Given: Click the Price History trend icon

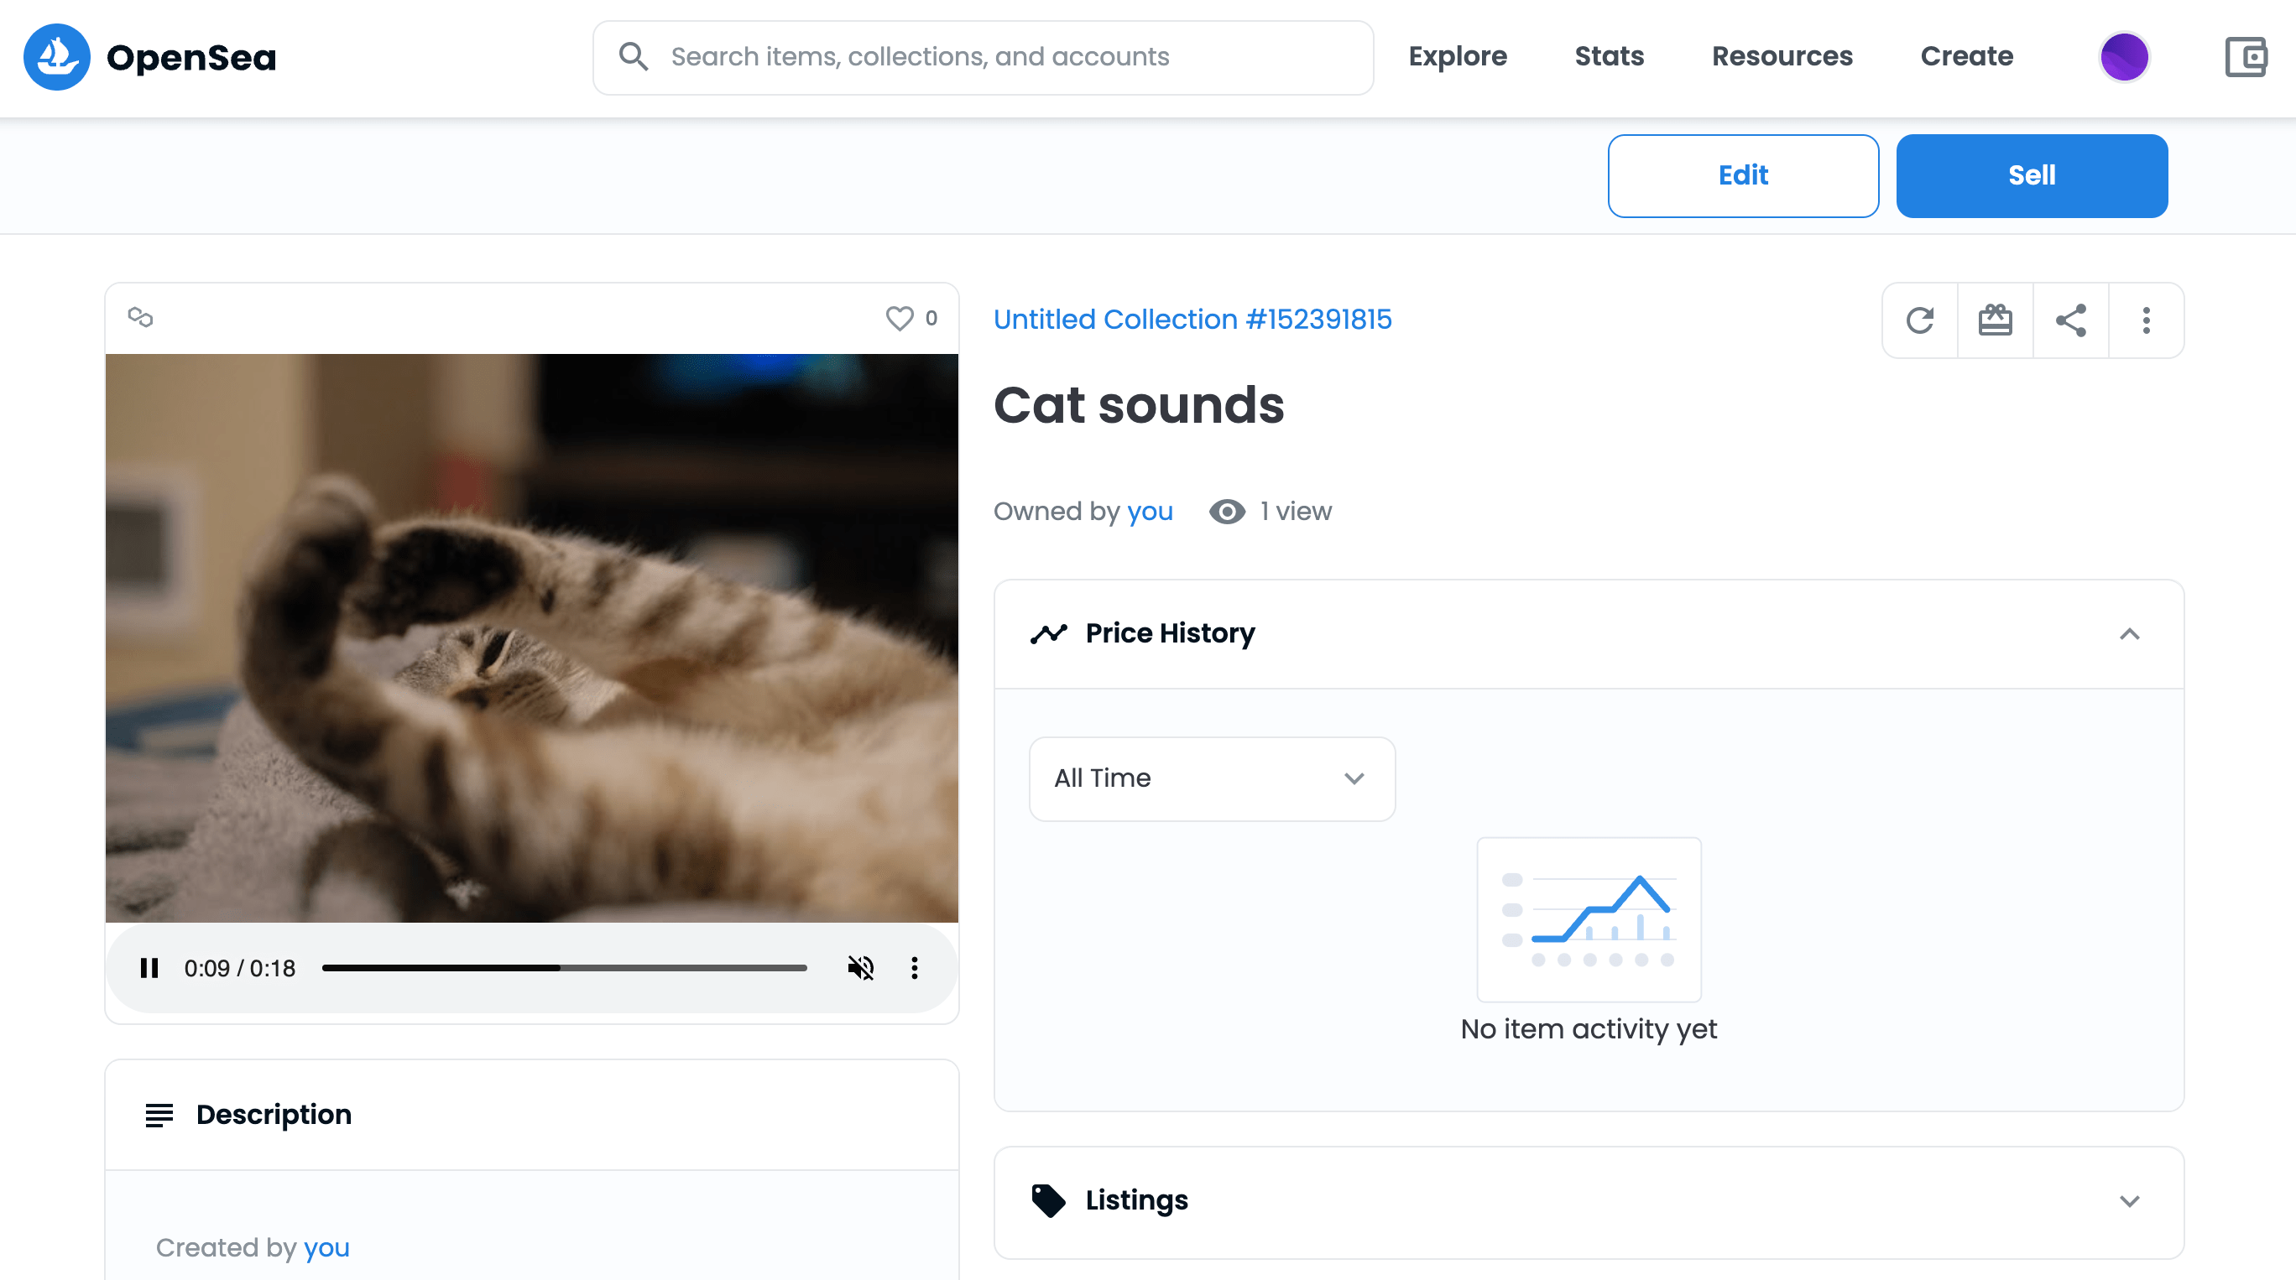Looking at the screenshot, I should pos(1048,633).
